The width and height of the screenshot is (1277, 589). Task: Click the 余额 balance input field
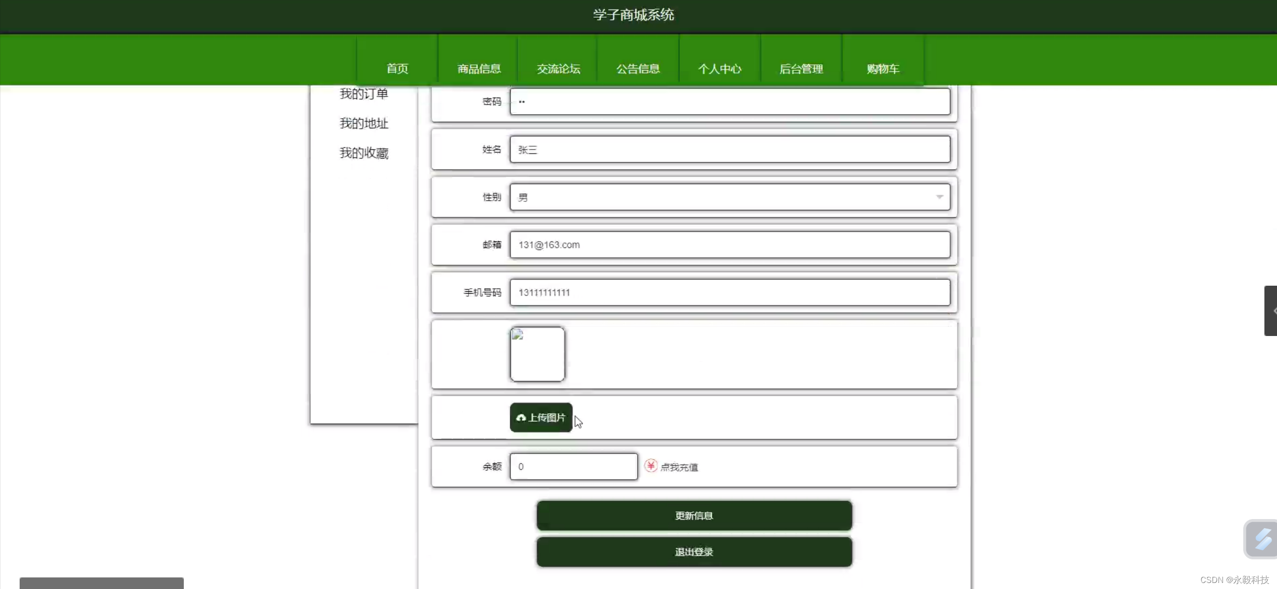[x=574, y=466]
